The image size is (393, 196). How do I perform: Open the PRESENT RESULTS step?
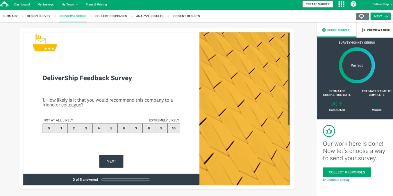pos(186,16)
